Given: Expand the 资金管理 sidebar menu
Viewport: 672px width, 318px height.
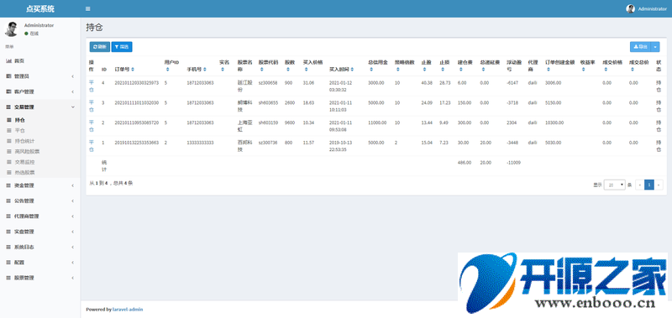Looking at the screenshot, I should point(39,185).
